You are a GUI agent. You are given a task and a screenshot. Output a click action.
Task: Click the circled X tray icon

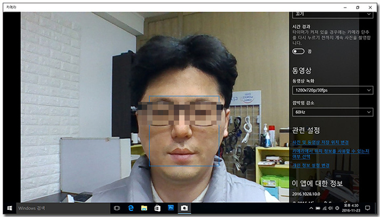tap(337, 208)
